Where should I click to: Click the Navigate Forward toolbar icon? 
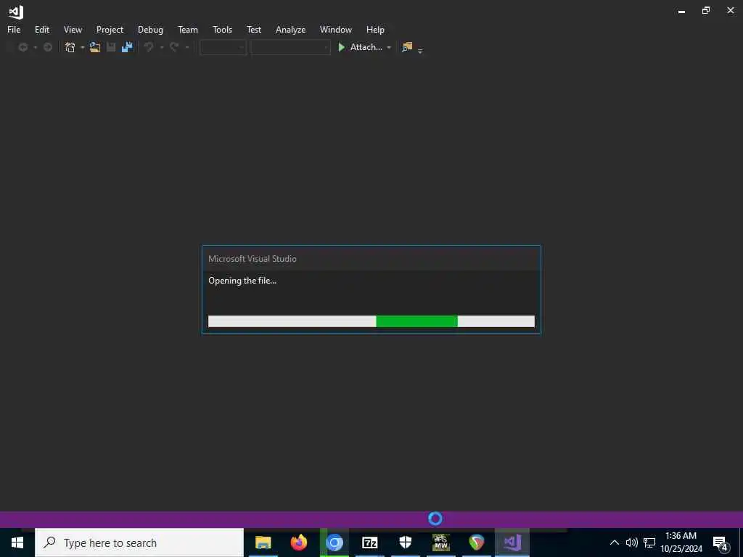(48, 47)
